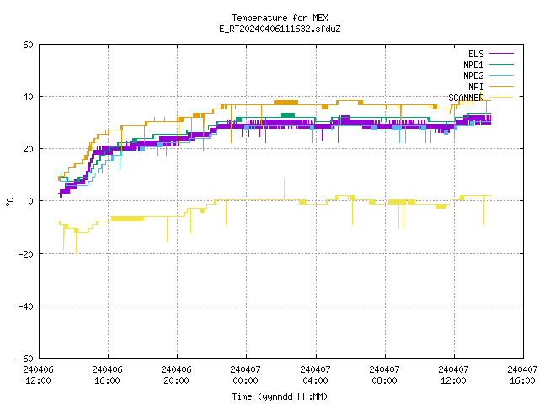Image resolution: width=539 pixels, height=404 pixels.
Task: Pick the orange NPI legend line sample
Action: (x=501, y=87)
